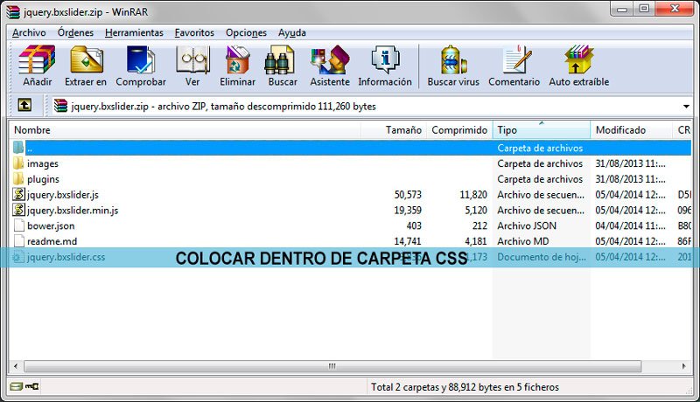The image size is (700, 402).
Task: Go up one folder level button
Action: click(x=24, y=106)
